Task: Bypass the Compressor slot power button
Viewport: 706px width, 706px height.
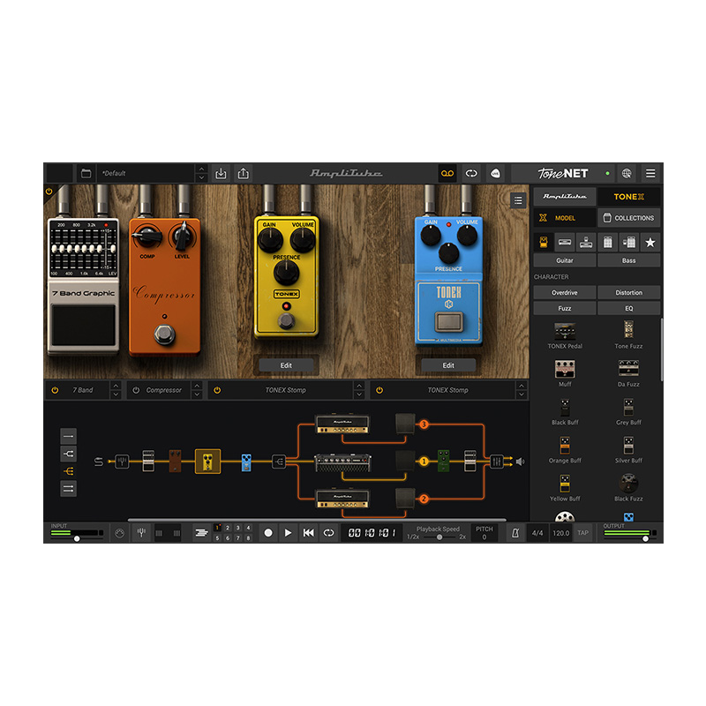Action: [x=136, y=390]
